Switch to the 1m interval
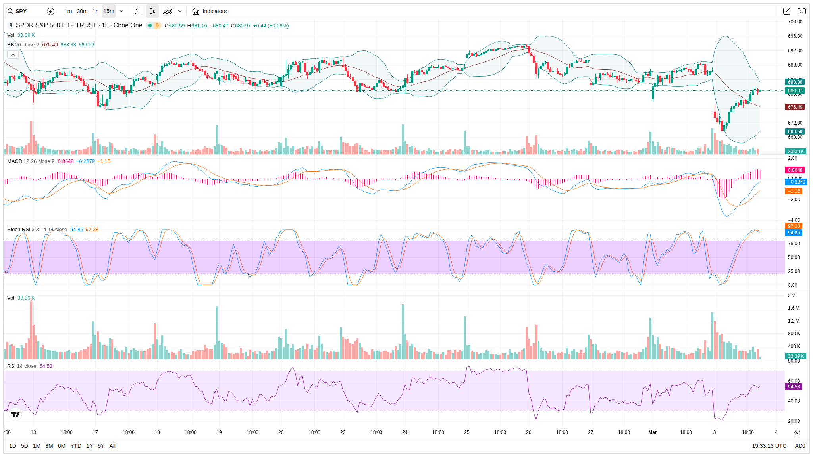 [68, 11]
